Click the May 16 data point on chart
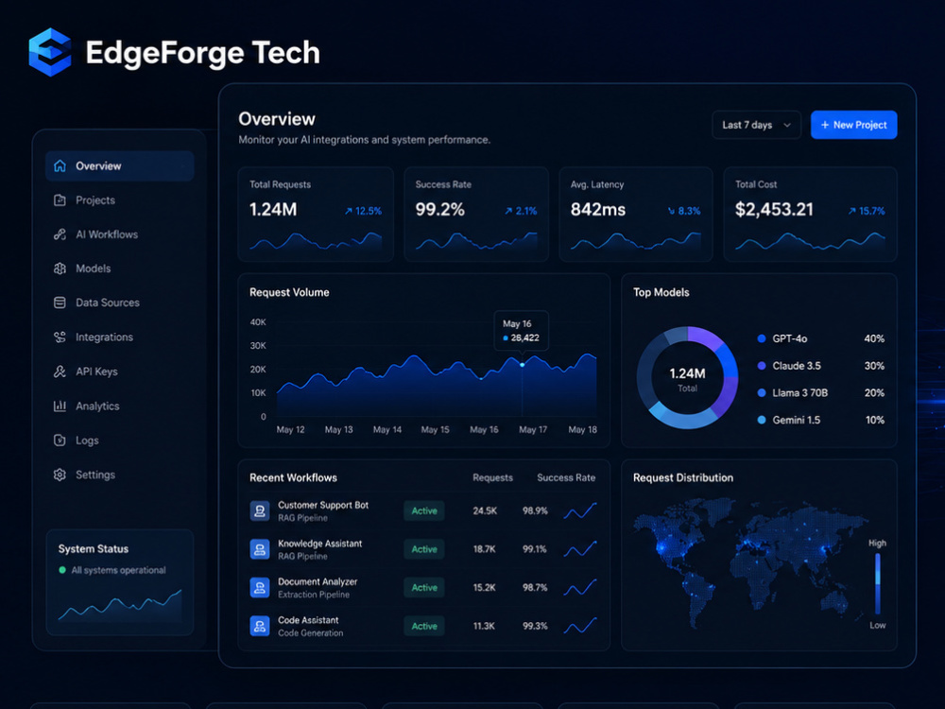945x709 pixels. pyautogui.click(x=522, y=365)
